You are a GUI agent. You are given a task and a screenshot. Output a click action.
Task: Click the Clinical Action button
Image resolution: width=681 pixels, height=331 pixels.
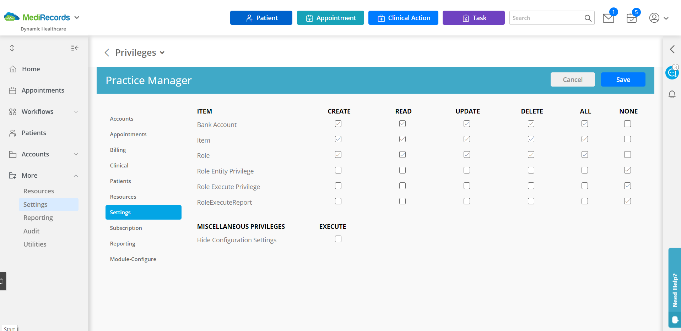[403, 18]
